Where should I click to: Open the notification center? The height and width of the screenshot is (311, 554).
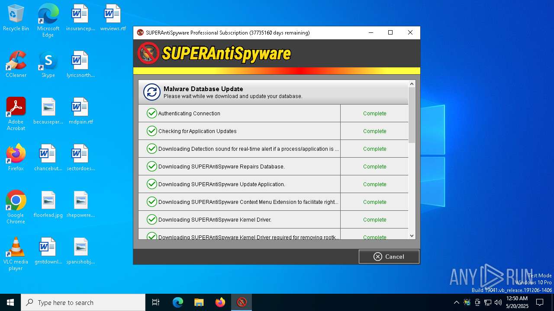coord(540,302)
